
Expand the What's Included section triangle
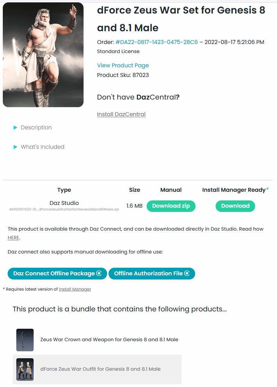[x=15, y=147]
